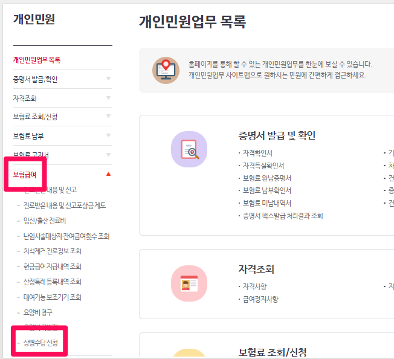Open 보험료 미납내역서 link
Viewport: 394px width, 359px height.
coord(267,203)
